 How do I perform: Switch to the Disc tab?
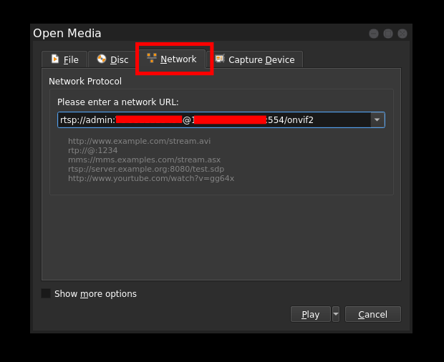112,59
